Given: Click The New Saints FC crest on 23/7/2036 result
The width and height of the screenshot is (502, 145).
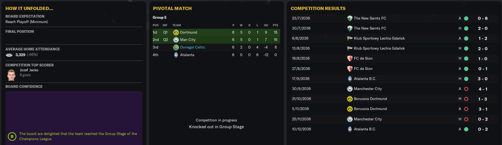Looking at the screenshot, I should (350, 18).
